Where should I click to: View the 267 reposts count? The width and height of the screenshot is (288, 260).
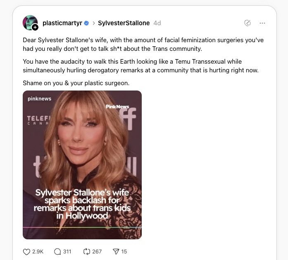tap(97, 252)
